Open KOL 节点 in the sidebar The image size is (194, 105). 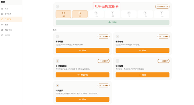pos(11,30)
